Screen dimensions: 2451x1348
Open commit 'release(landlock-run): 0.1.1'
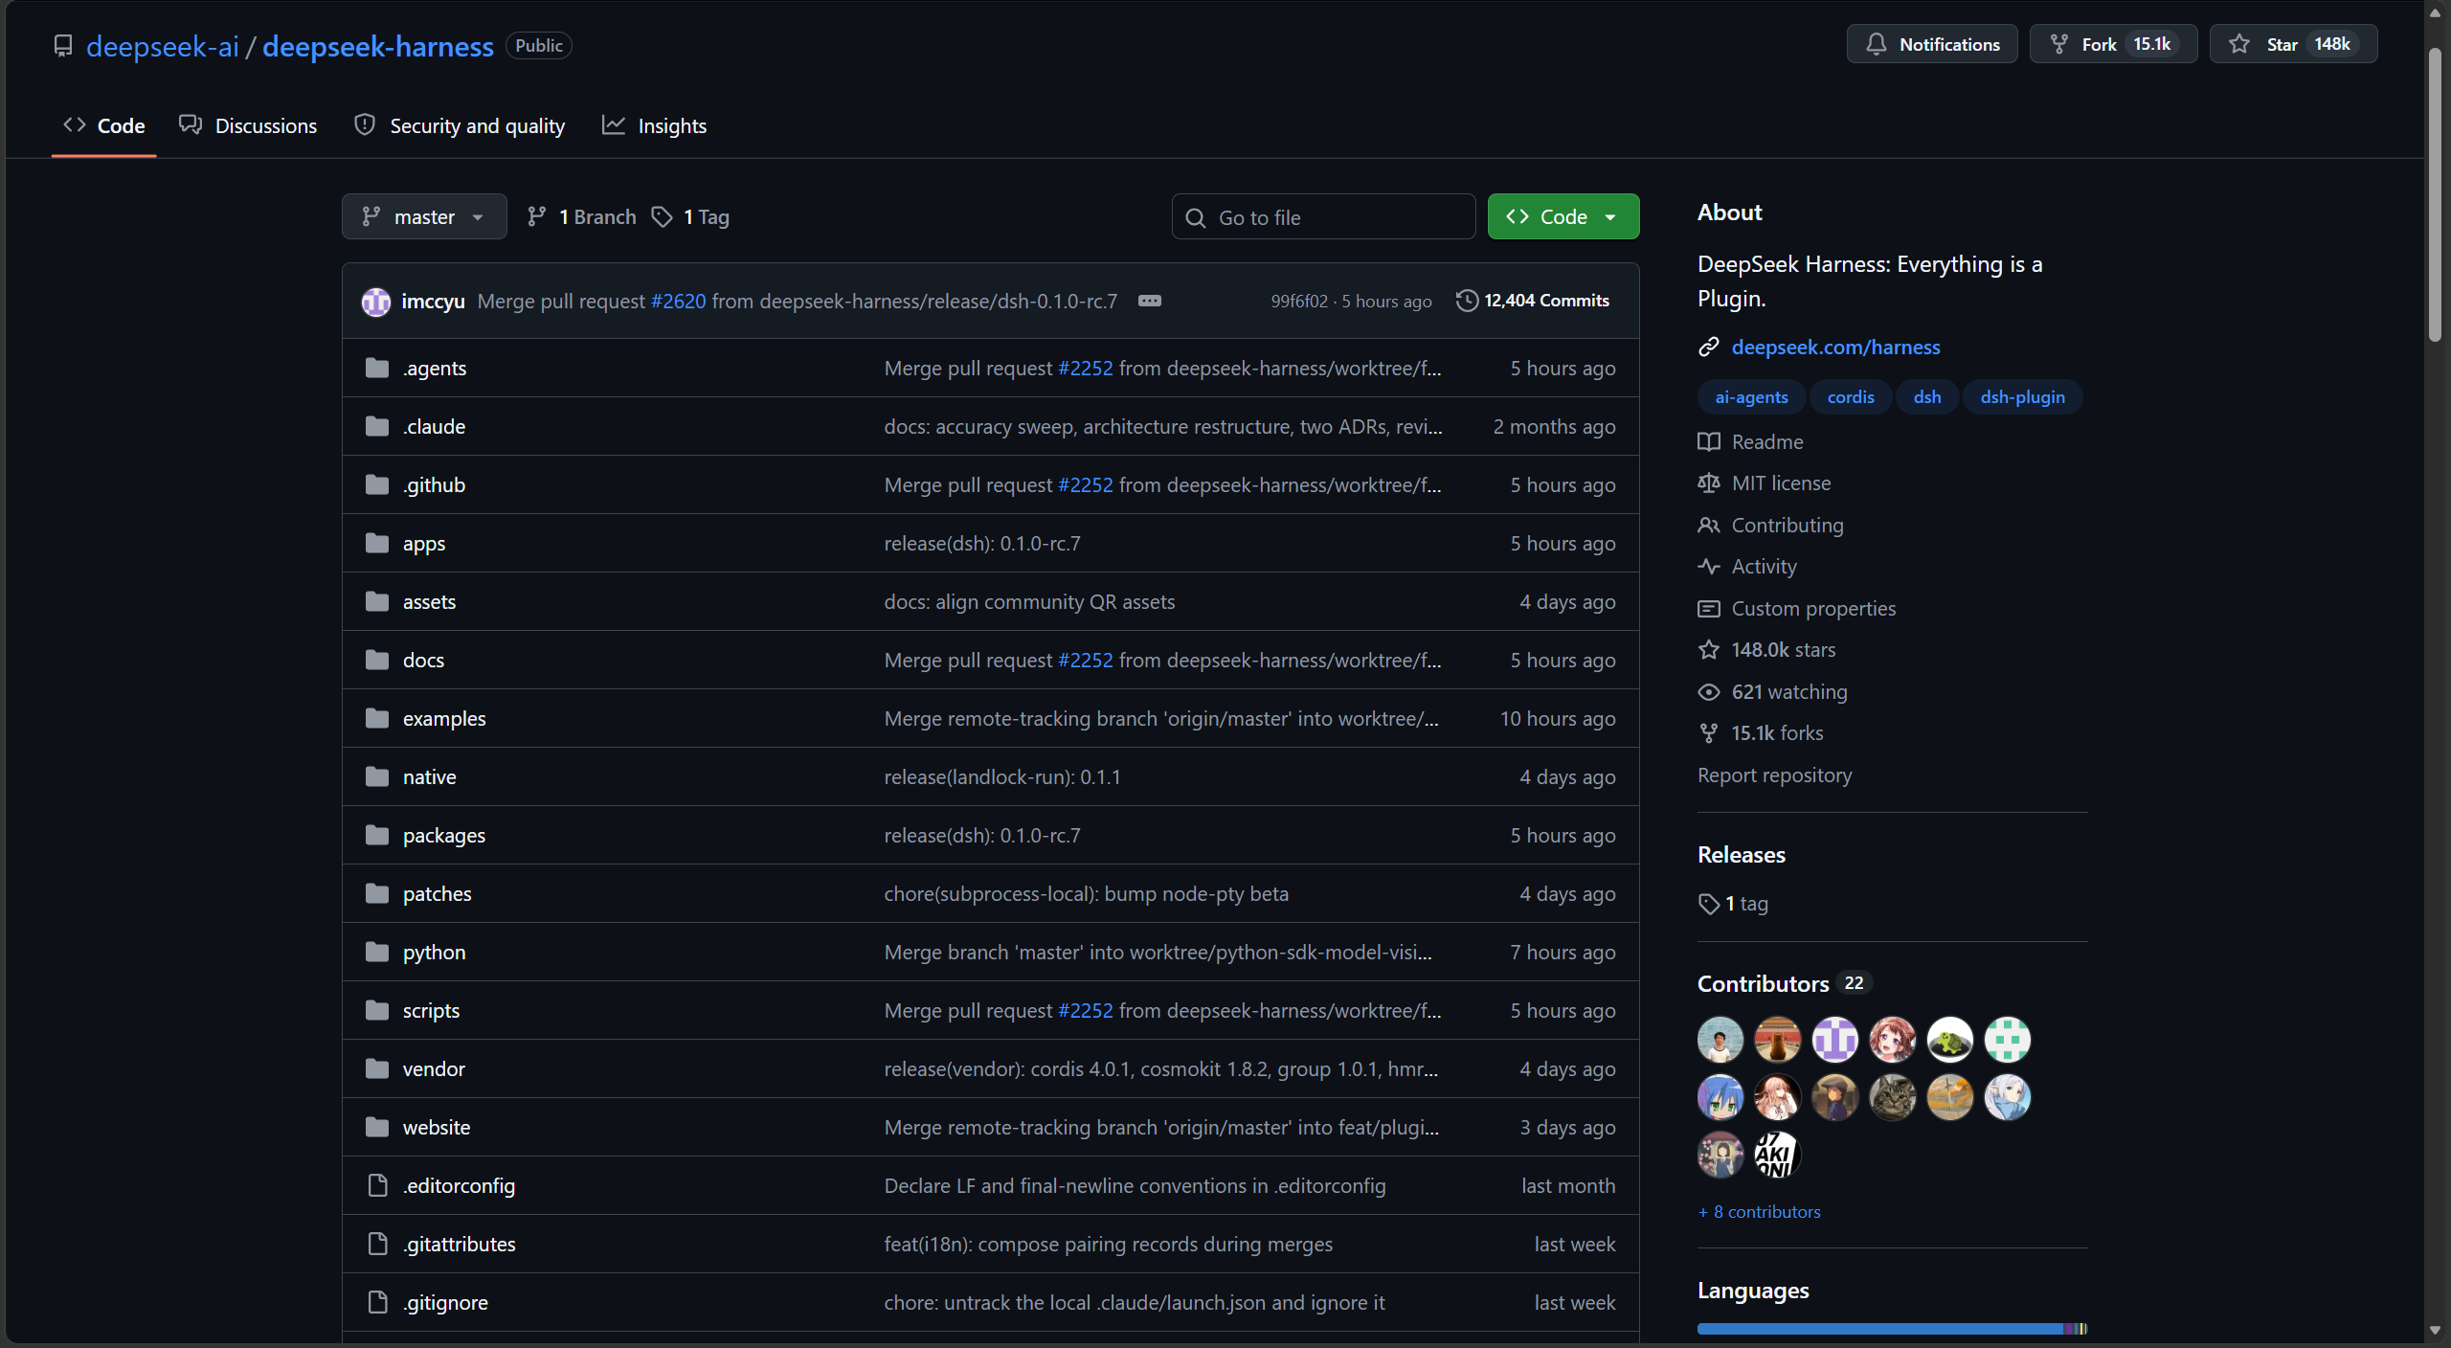(x=1002, y=777)
